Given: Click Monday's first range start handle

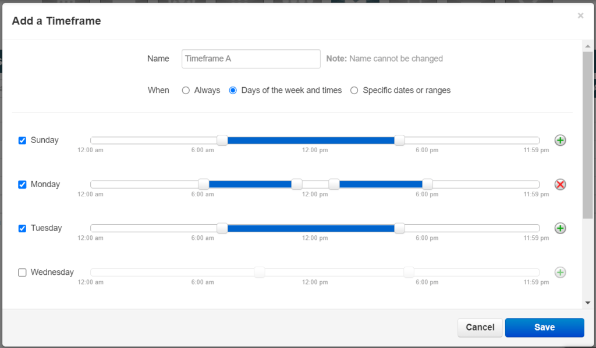Looking at the screenshot, I should (203, 184).
